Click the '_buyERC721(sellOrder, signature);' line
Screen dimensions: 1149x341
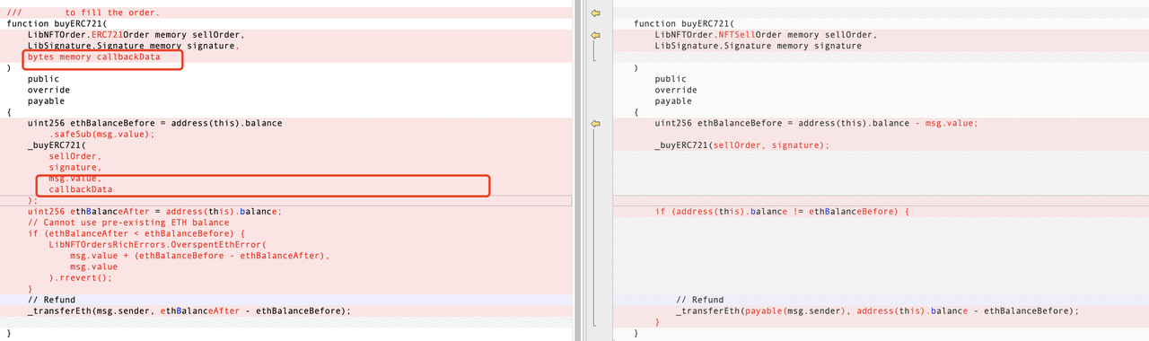[x=742, y=145]
